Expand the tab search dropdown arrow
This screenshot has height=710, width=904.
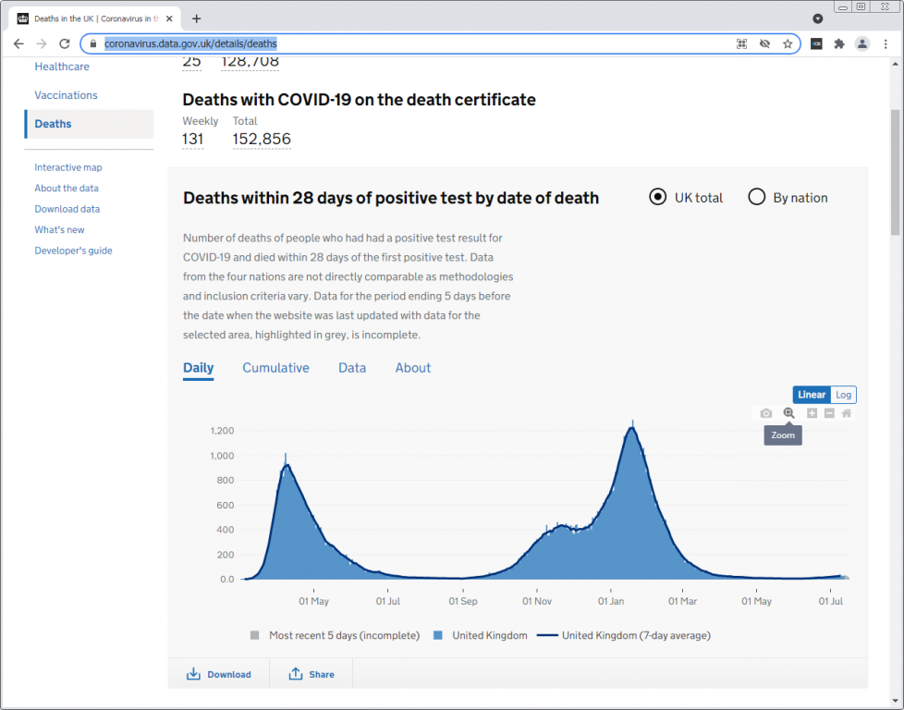tap(818, 18)
